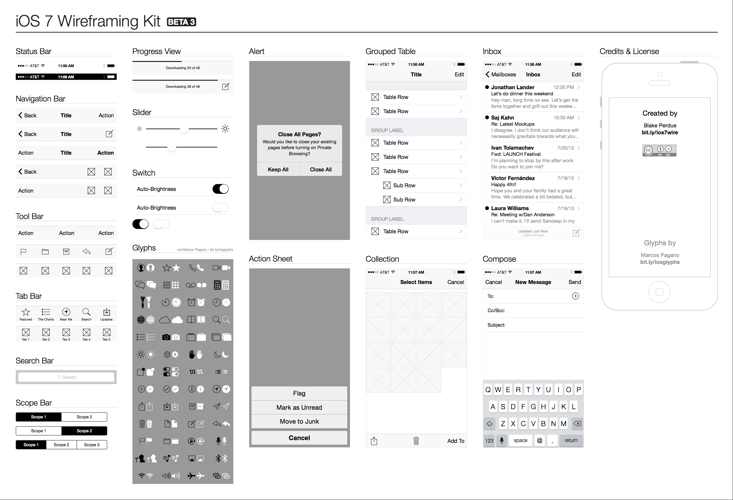Select Scope 2 in the top scope bar
The image size is (733, 500).
[x=84, y=417]
